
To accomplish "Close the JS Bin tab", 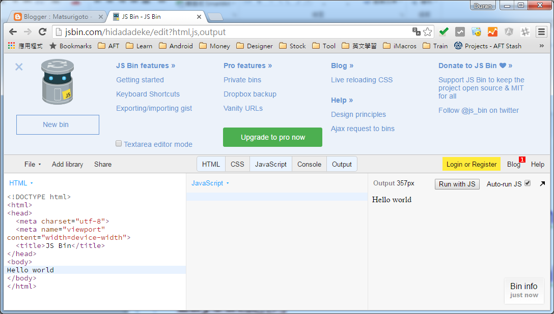I will 199,17.
